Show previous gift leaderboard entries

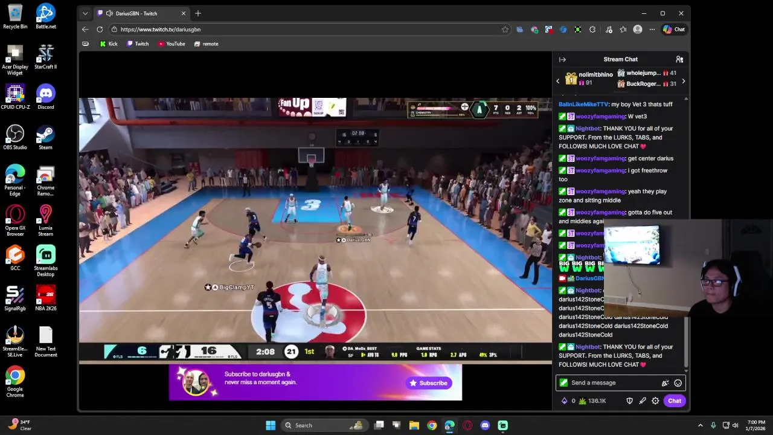[558, 81]
